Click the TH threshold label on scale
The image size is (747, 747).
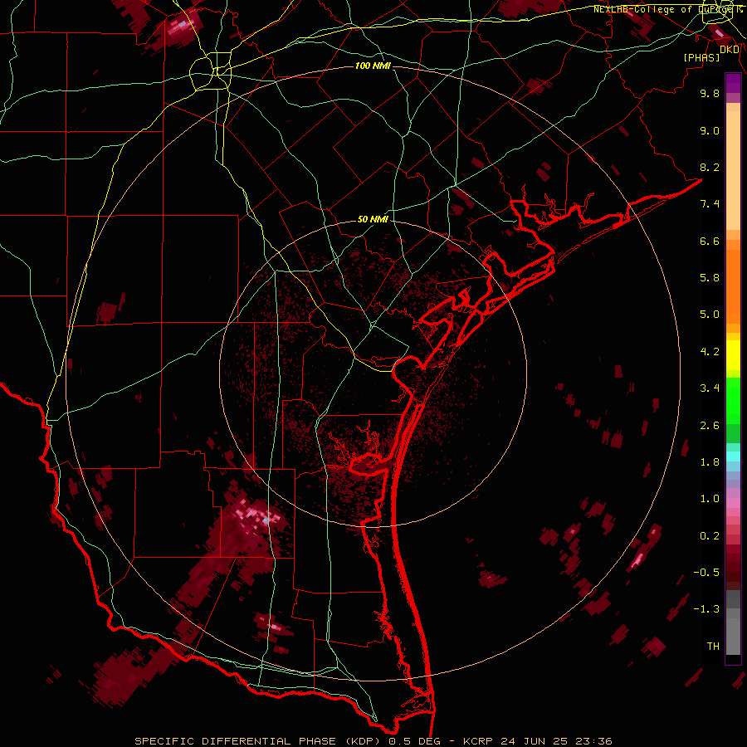click(x=713, y=647)
